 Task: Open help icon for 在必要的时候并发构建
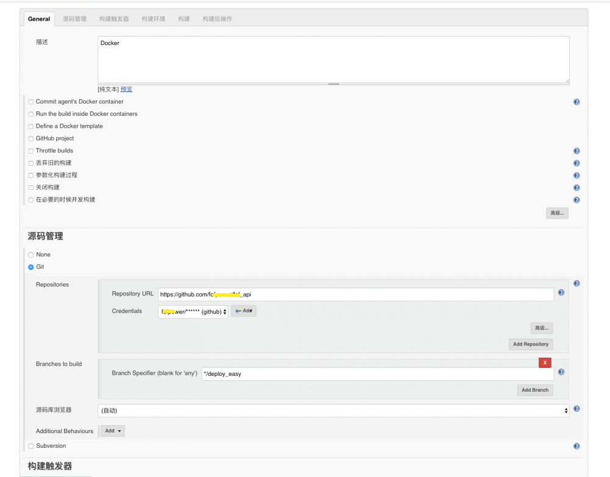coord(576,200)
